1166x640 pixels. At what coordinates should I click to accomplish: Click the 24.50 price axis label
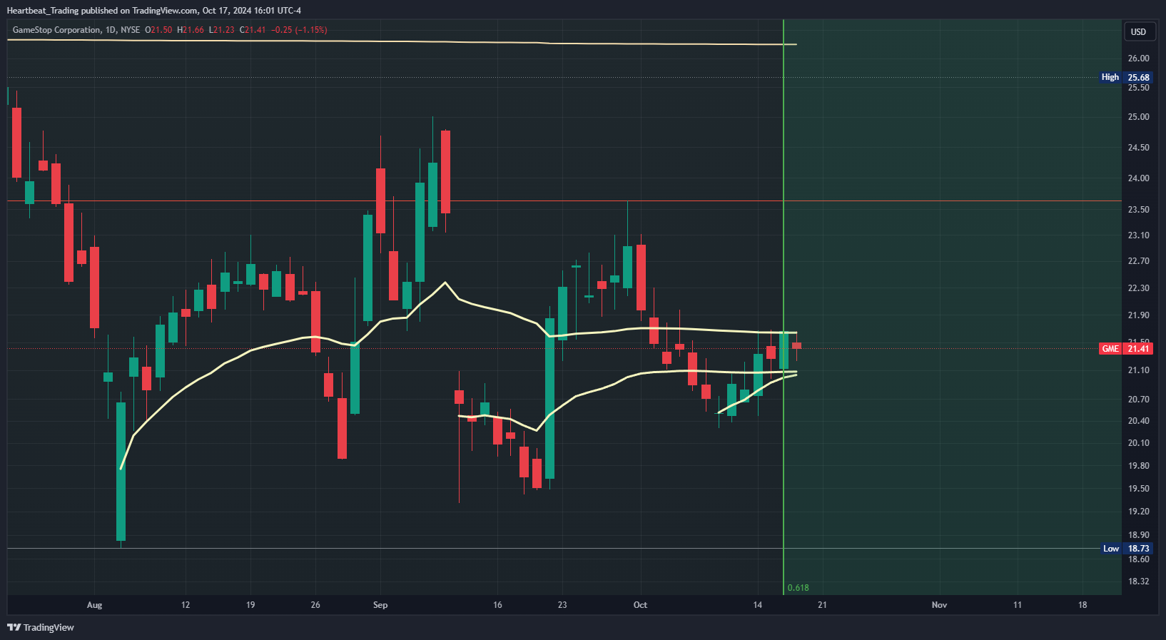[x=1139, y=148]
